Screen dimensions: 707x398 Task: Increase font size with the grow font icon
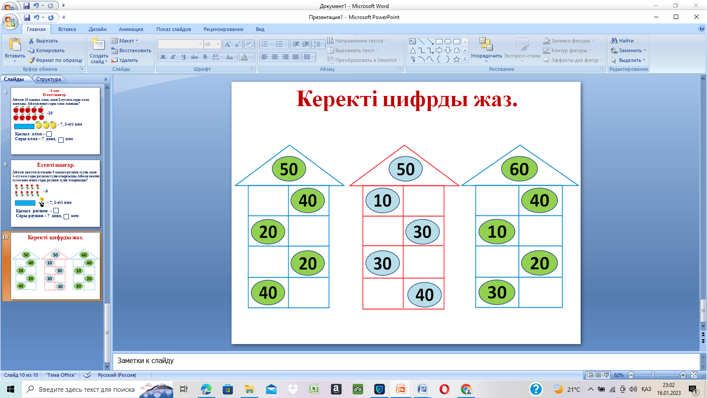point(228,44)
